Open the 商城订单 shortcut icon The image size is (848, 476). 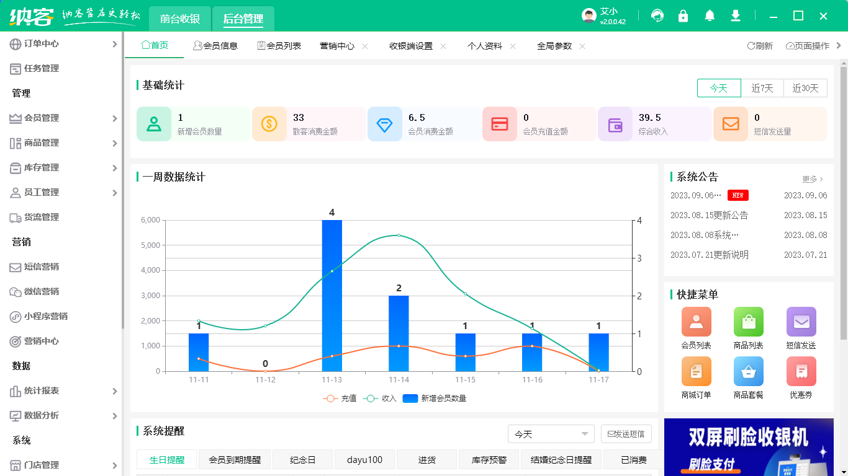(x=696, y=372)
